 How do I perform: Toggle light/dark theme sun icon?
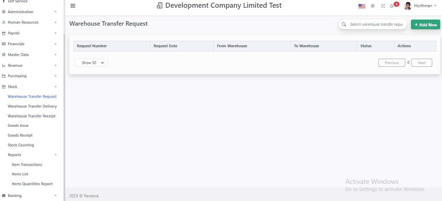click(x=373, y=6)
